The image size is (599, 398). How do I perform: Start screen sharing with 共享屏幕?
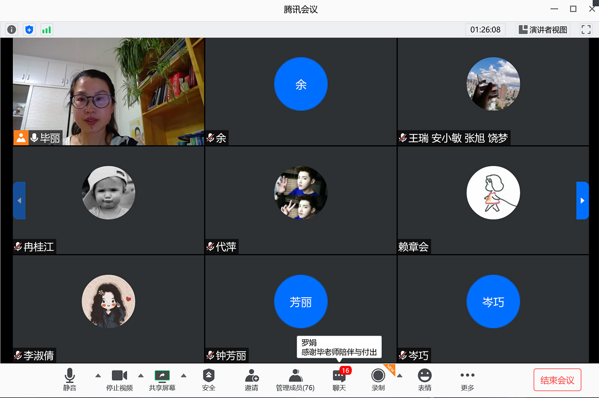point(162,380)
